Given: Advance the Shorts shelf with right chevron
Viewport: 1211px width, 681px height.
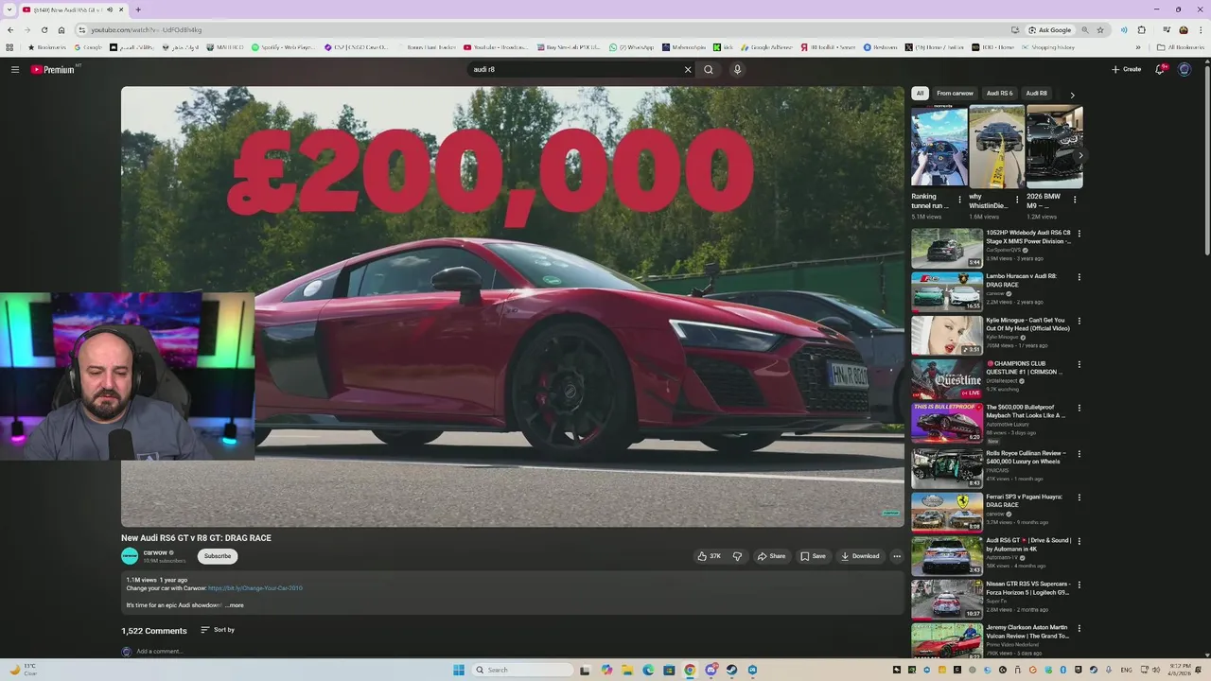Looking at the screenshot, I should [1080, 155].
